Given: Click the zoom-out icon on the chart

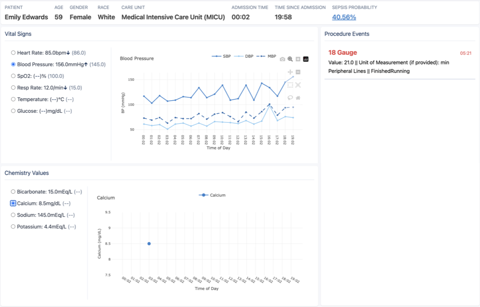Looking at the screenshot, I should [x=298, y=72].
